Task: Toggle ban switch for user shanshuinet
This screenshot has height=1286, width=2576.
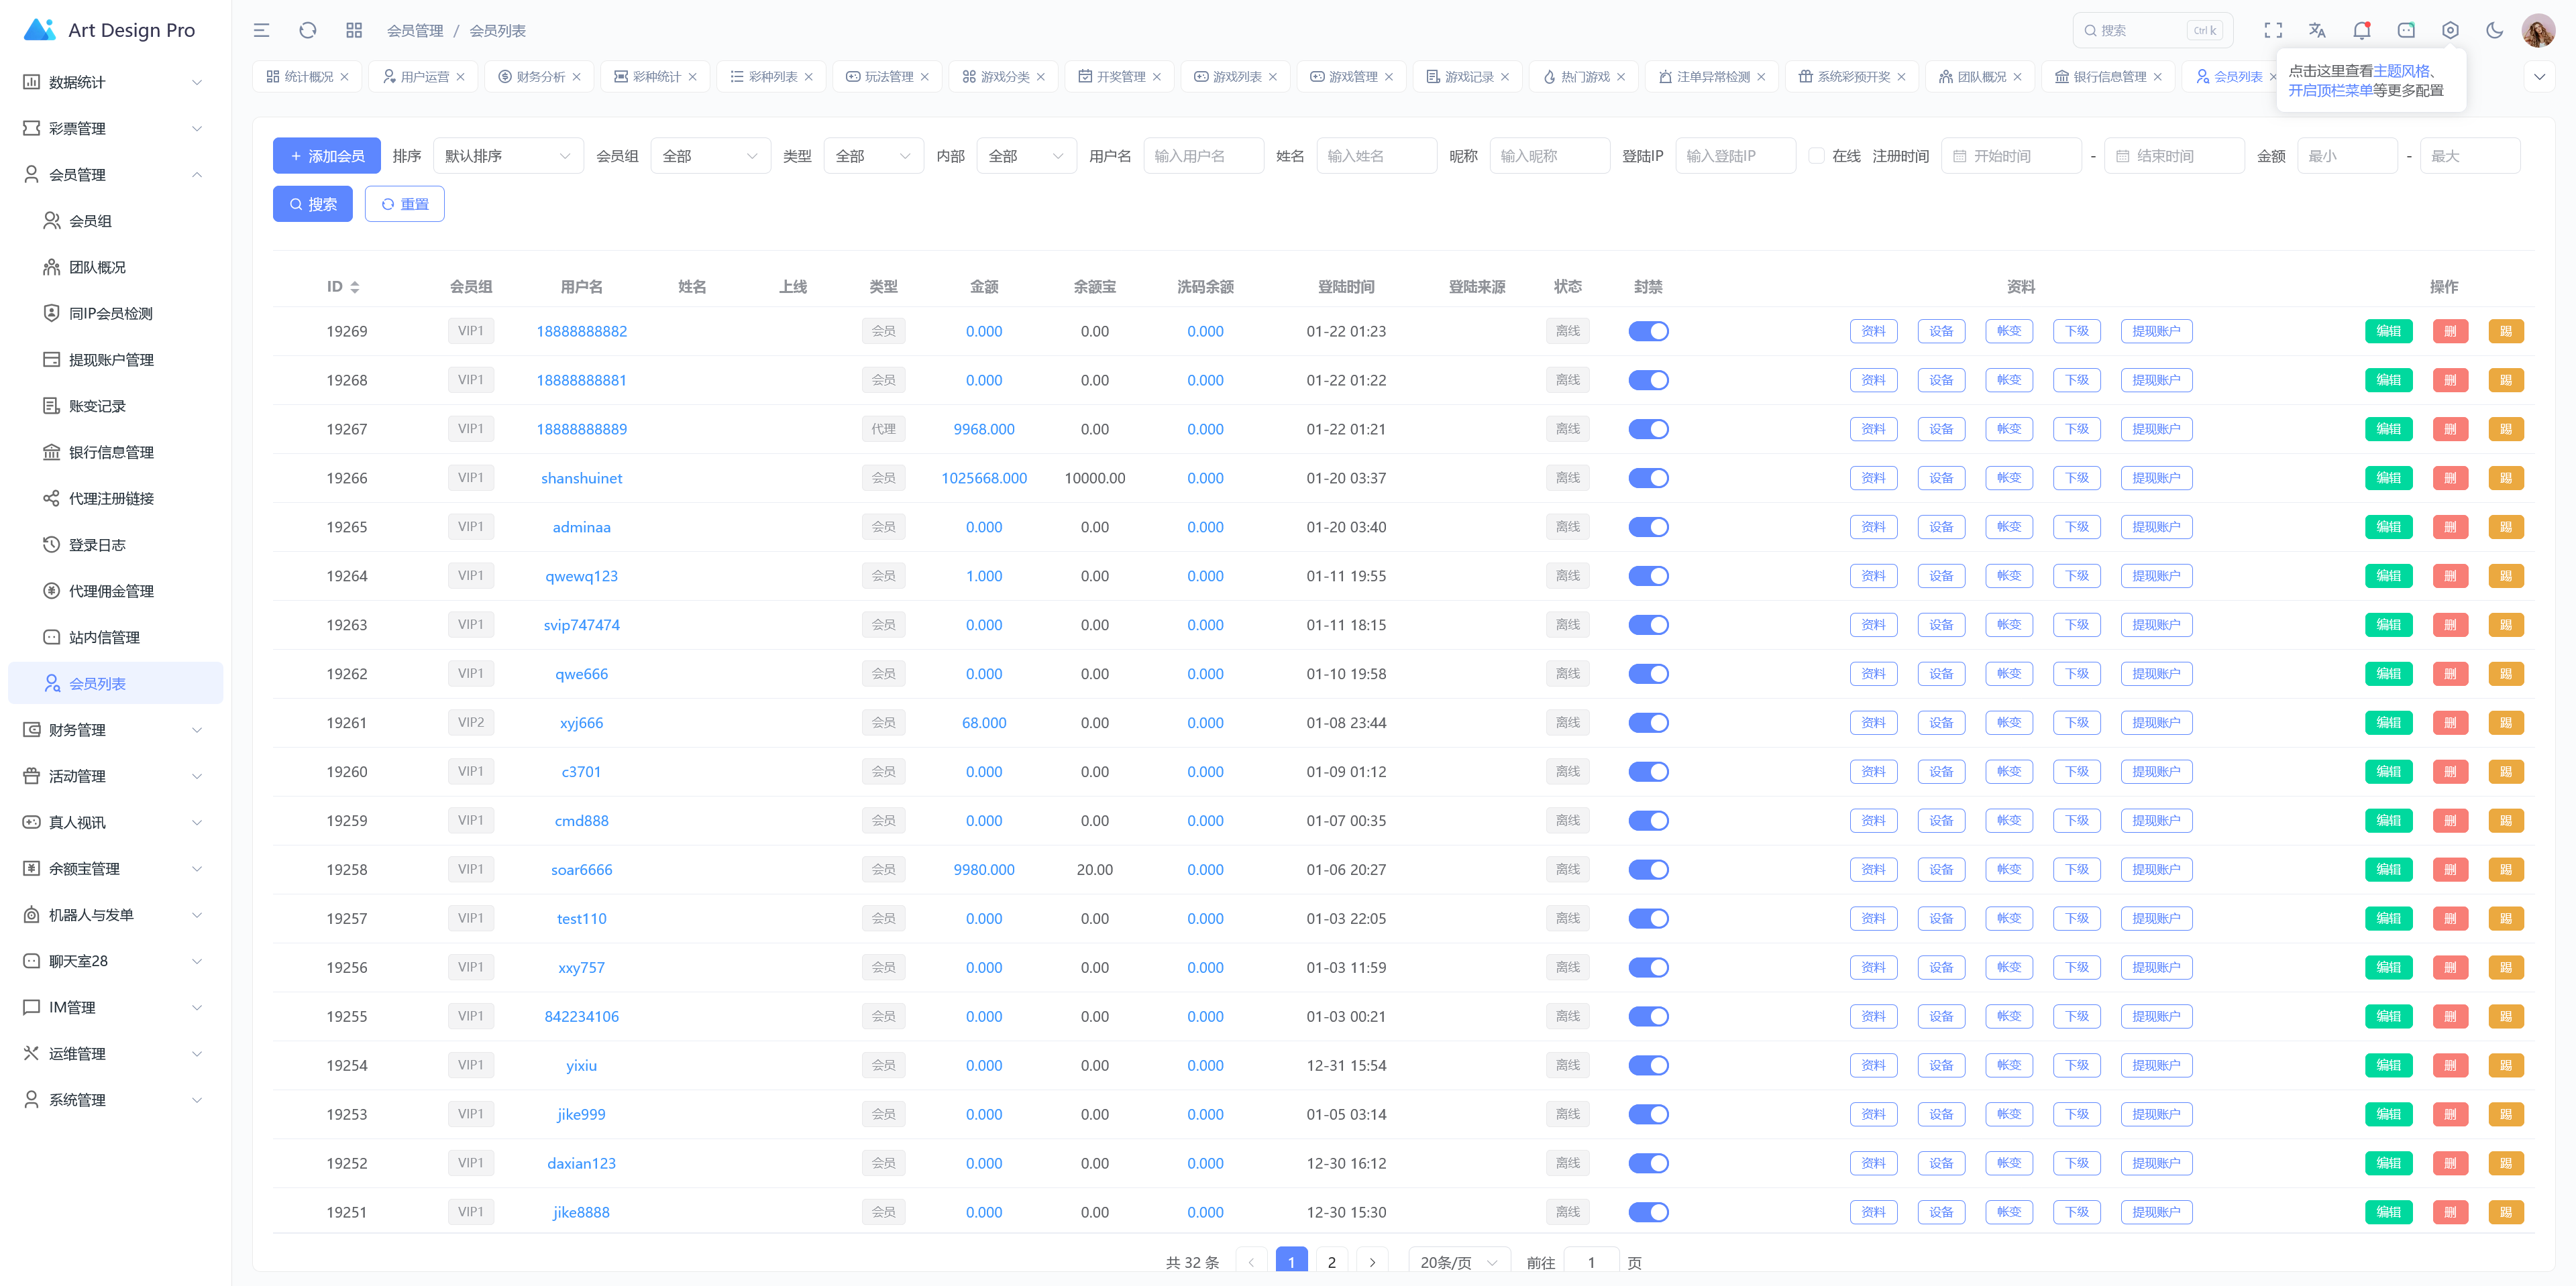Action: coord(1648,477)
